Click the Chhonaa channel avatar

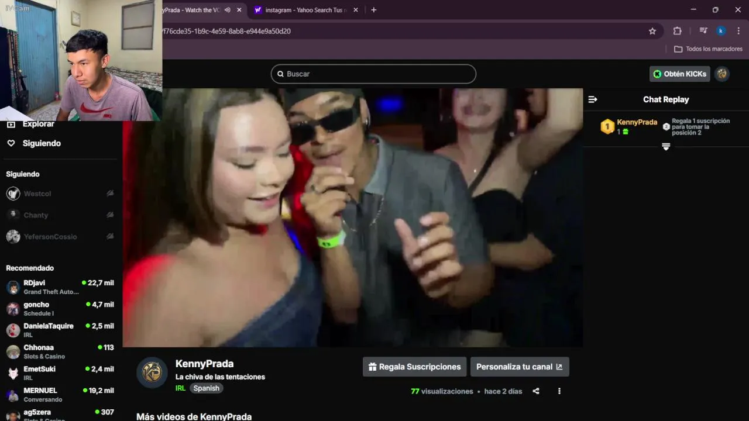pyautogui.click(x=13, y=352)
